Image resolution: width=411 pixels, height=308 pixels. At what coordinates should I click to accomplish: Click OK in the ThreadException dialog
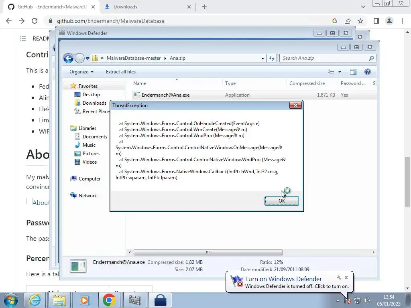281,201
